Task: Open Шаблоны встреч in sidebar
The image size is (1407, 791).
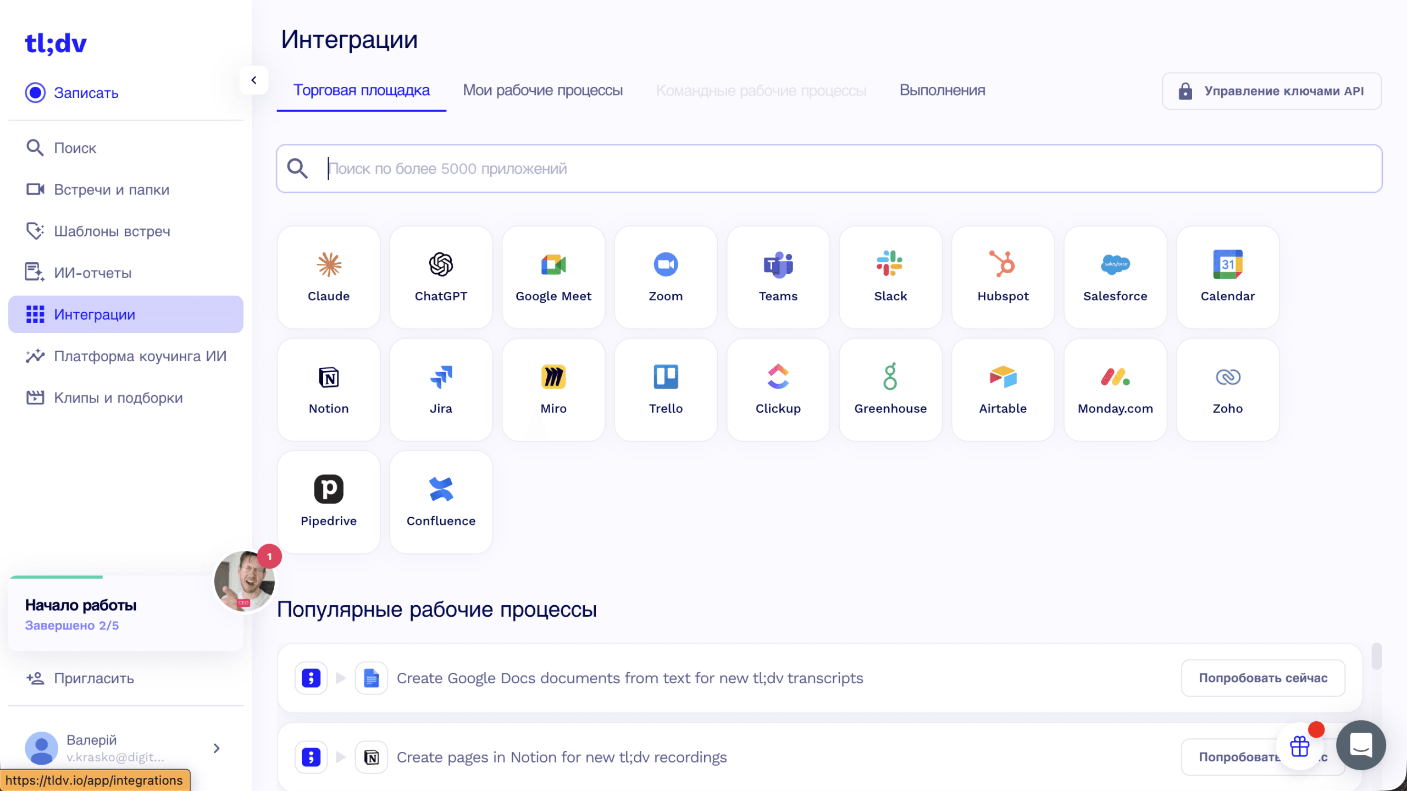Action: 126,231
